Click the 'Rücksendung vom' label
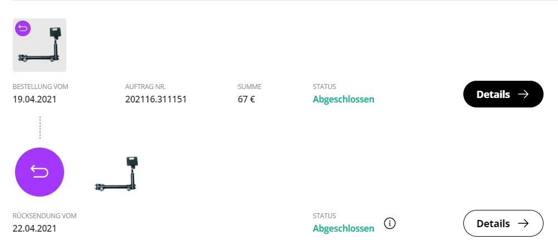This screenshot has width=558, height=245. coord(45,215)
